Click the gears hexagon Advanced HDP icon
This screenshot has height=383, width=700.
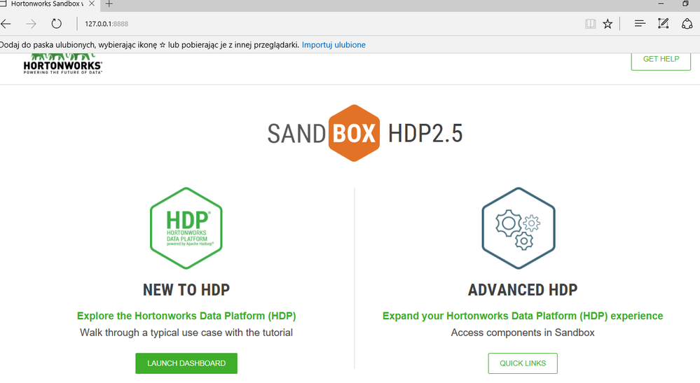519,228
